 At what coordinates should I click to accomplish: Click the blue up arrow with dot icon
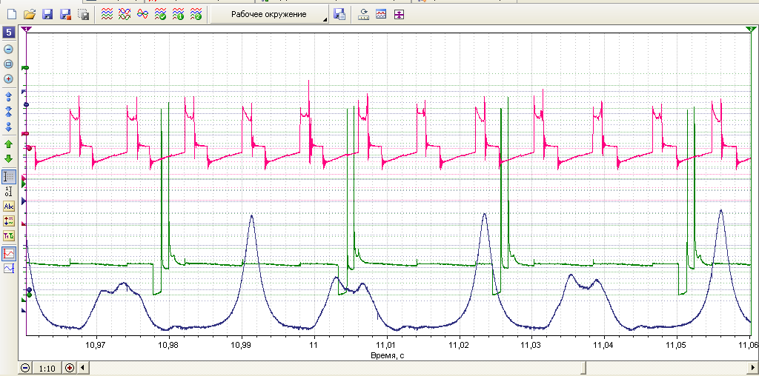coord(9,97)
